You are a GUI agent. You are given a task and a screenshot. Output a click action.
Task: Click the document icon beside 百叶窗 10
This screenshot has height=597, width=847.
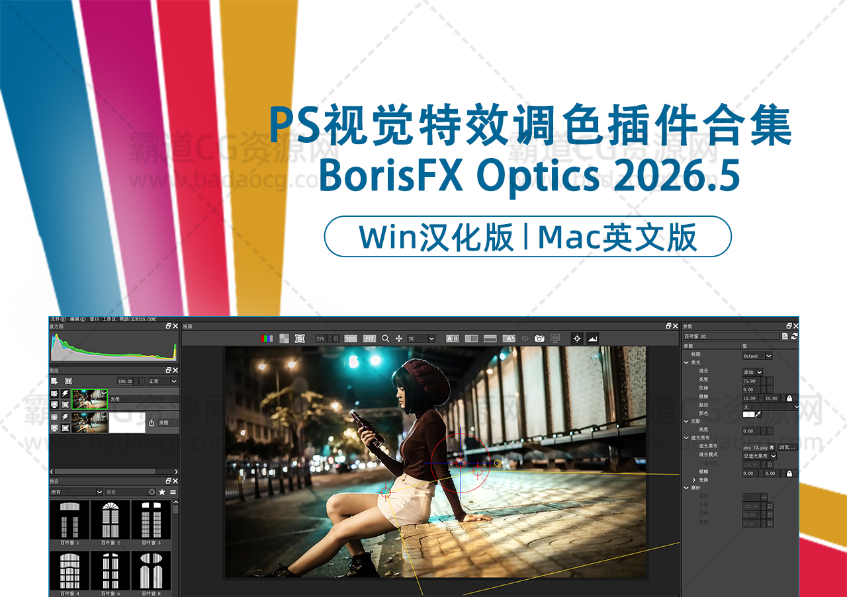click(x=785, y=336)
